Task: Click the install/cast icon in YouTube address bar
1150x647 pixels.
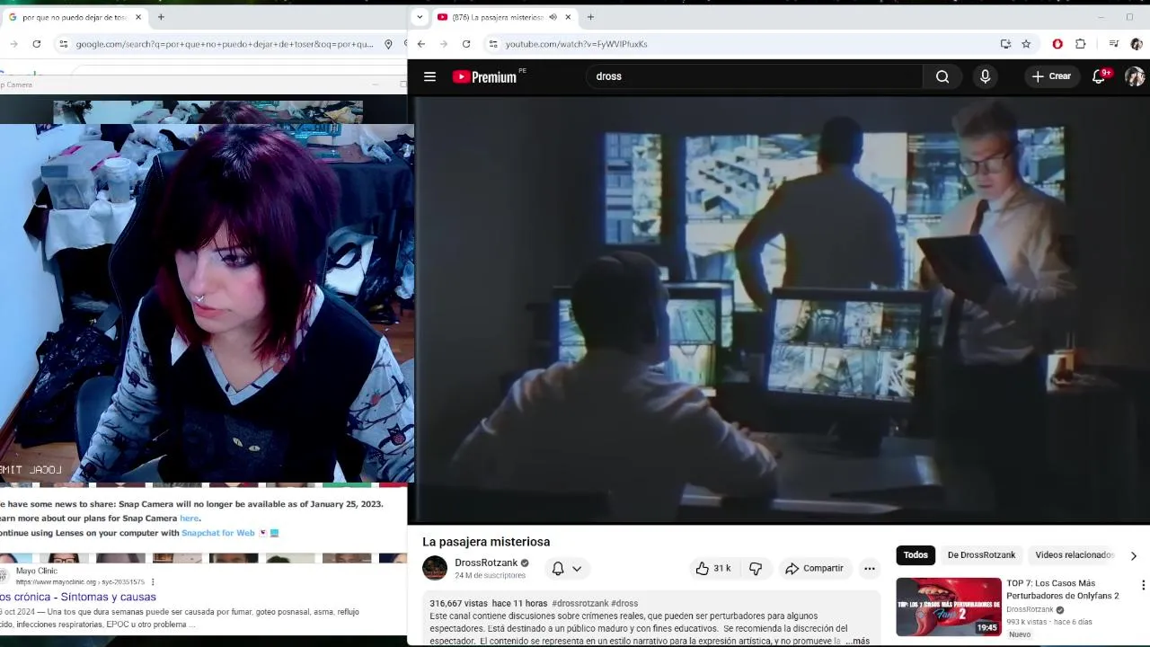Action: click(x=1005, y=44)
